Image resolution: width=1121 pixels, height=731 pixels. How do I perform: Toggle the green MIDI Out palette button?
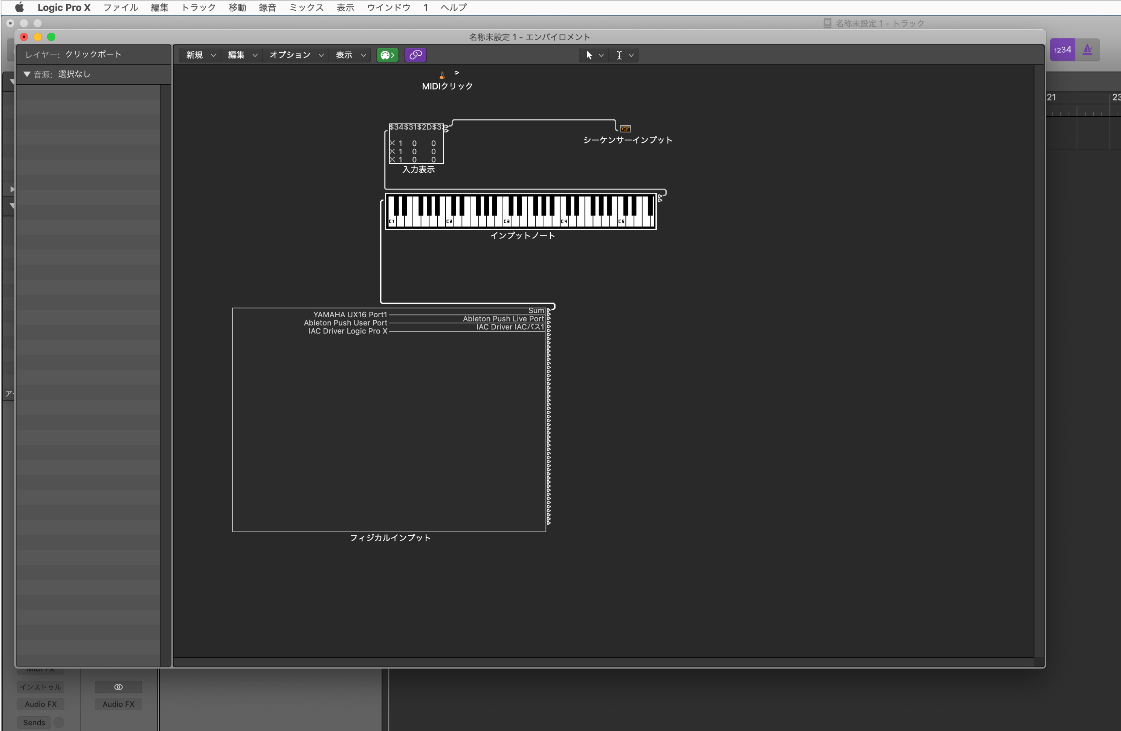tap(387, 55)
